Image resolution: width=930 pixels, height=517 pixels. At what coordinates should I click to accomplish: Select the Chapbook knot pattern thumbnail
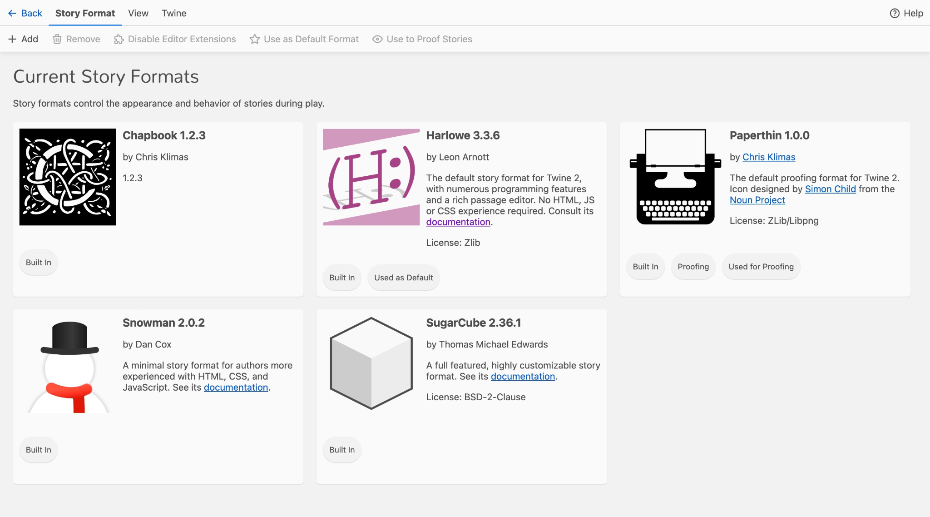pyautogui.click(x=68, y=177)
